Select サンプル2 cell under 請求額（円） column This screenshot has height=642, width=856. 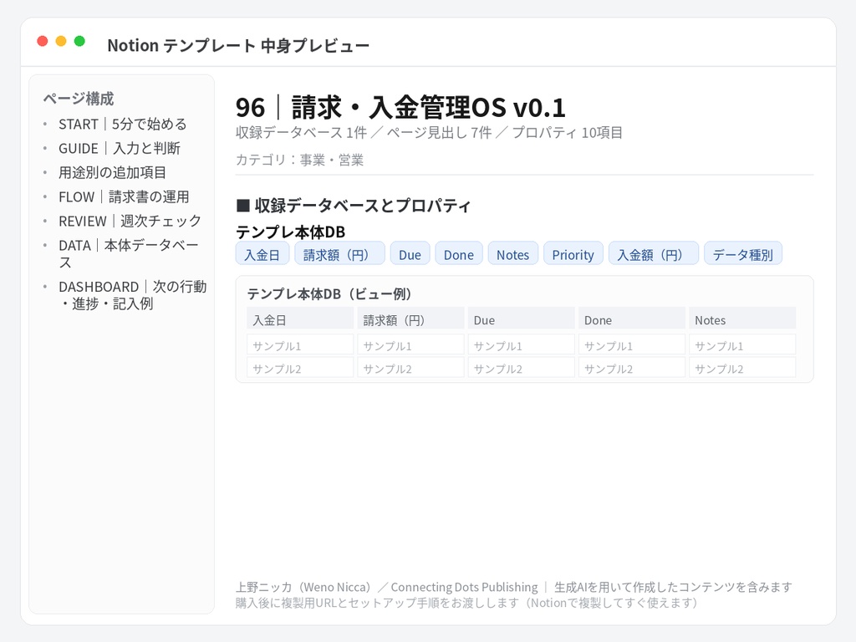[411, 367]
